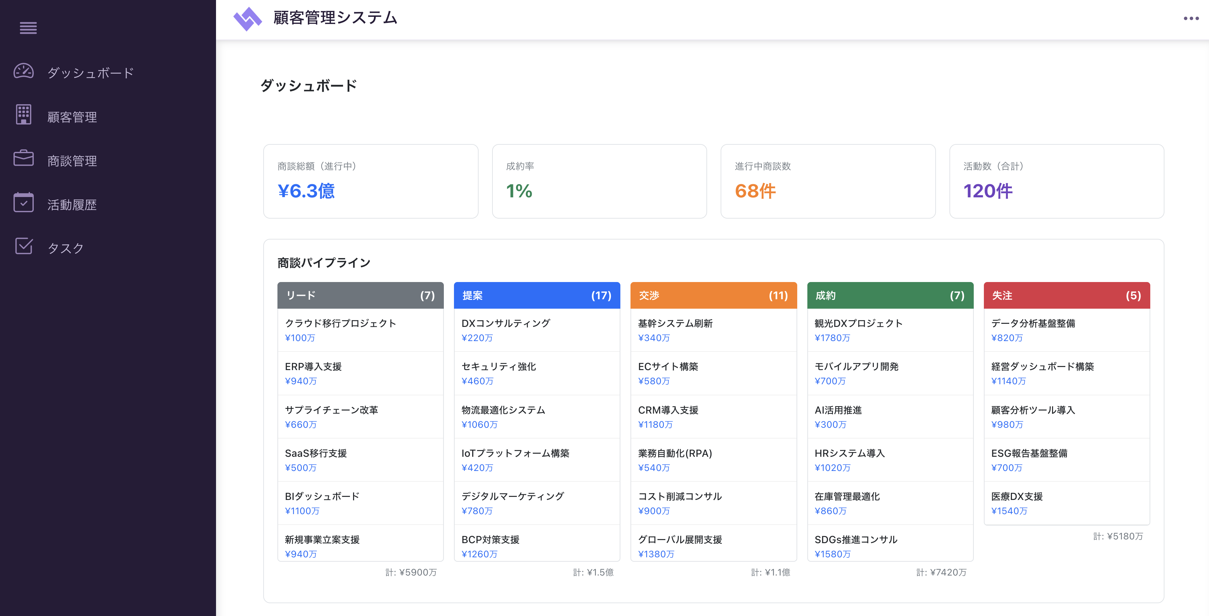Viewport: 1209px width, 616px height.
Task: Click the 交渉 total 計: ¥1.1億
Action: (x=770, y=572)
